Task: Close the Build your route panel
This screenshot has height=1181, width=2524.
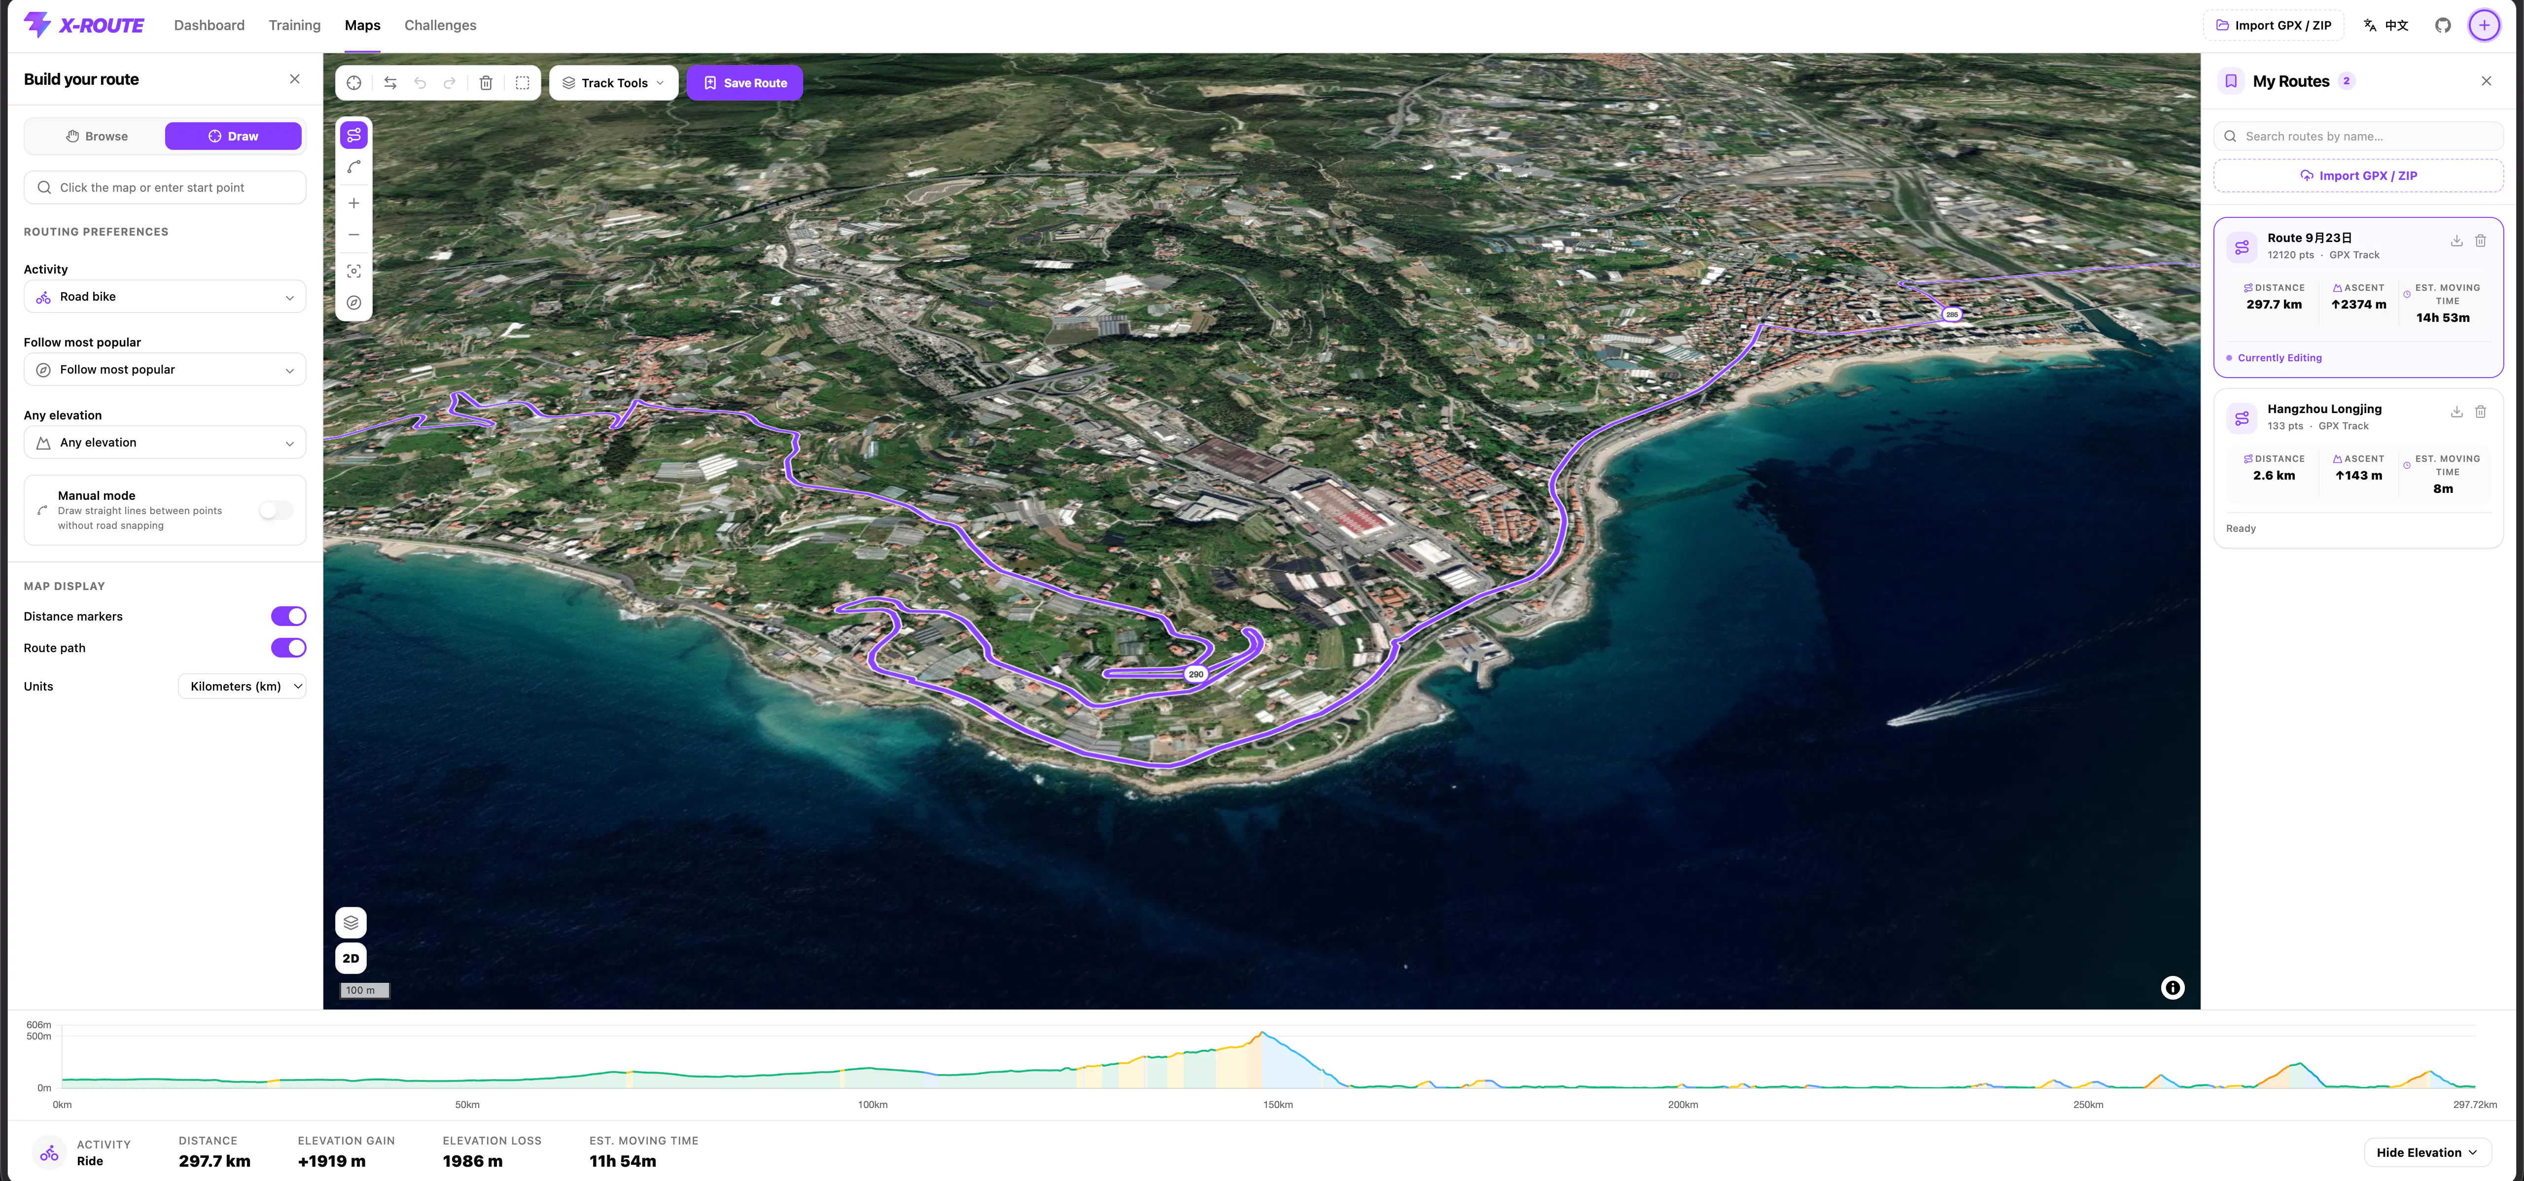Action: point(295,79)
